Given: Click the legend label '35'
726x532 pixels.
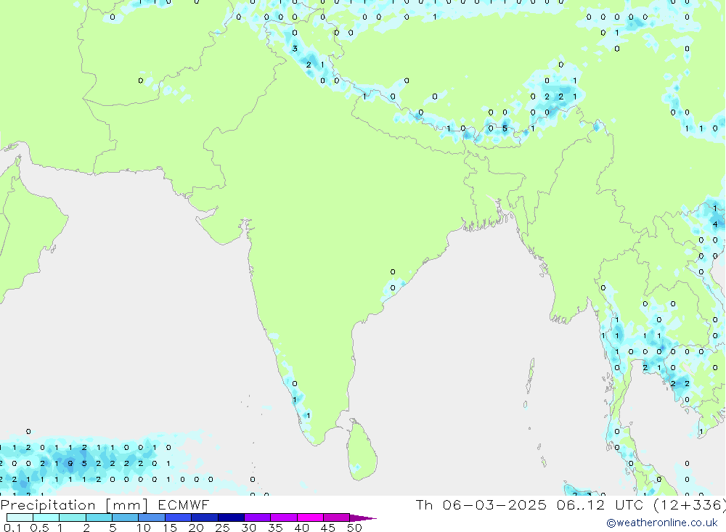Looking at the screenshot, I should tap(275, 528).
